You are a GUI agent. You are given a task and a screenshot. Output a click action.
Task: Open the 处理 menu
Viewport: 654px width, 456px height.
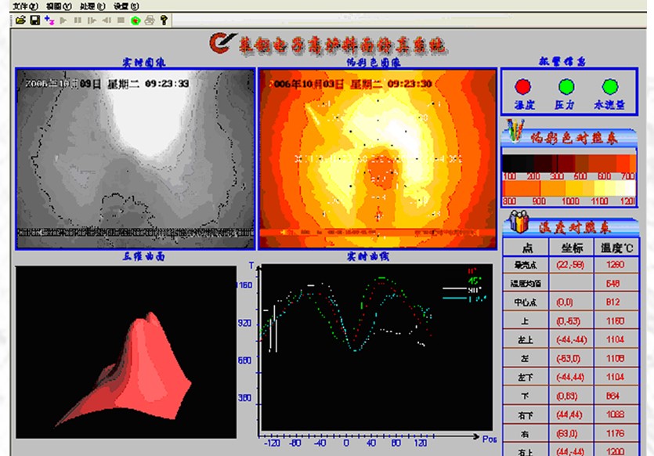tap(92, 5)
